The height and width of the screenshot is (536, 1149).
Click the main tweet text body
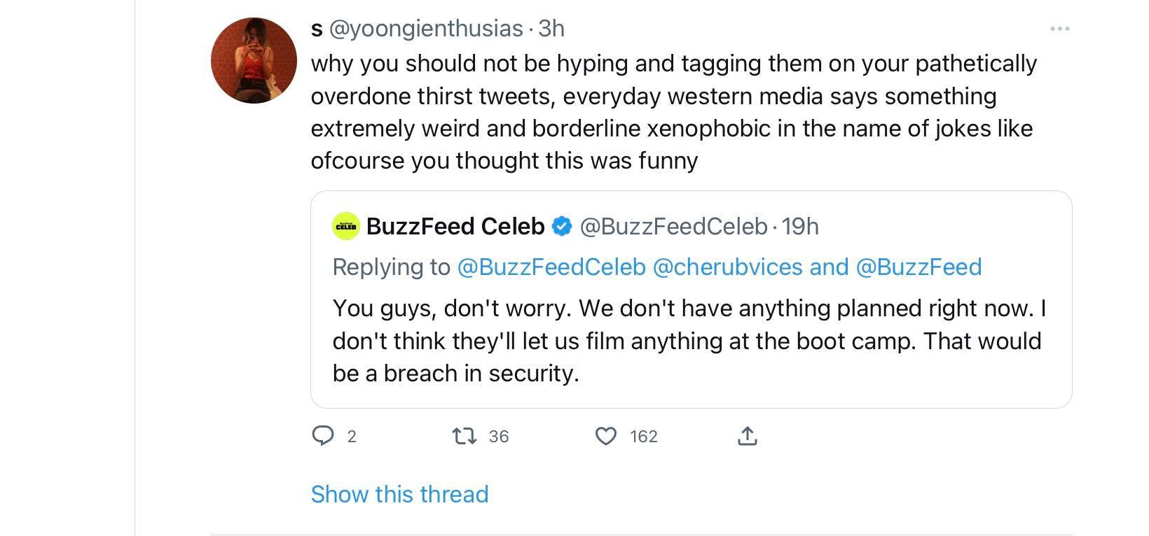tap(673, 112)
